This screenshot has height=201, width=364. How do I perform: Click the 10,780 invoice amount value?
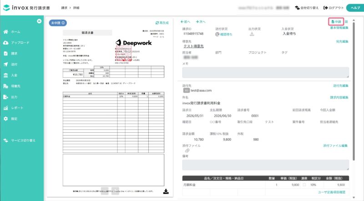tap(199, 140)
